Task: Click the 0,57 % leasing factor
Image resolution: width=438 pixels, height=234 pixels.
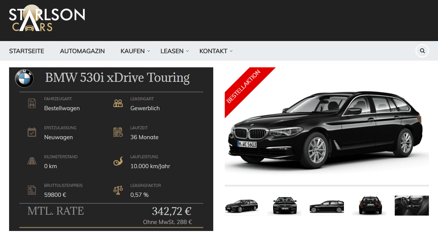Action: (139, 195)
